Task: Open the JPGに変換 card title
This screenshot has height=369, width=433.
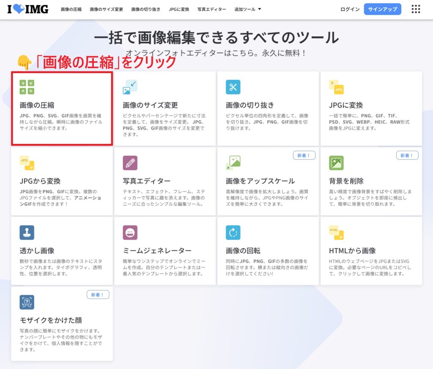Action: tap(346, 105)
